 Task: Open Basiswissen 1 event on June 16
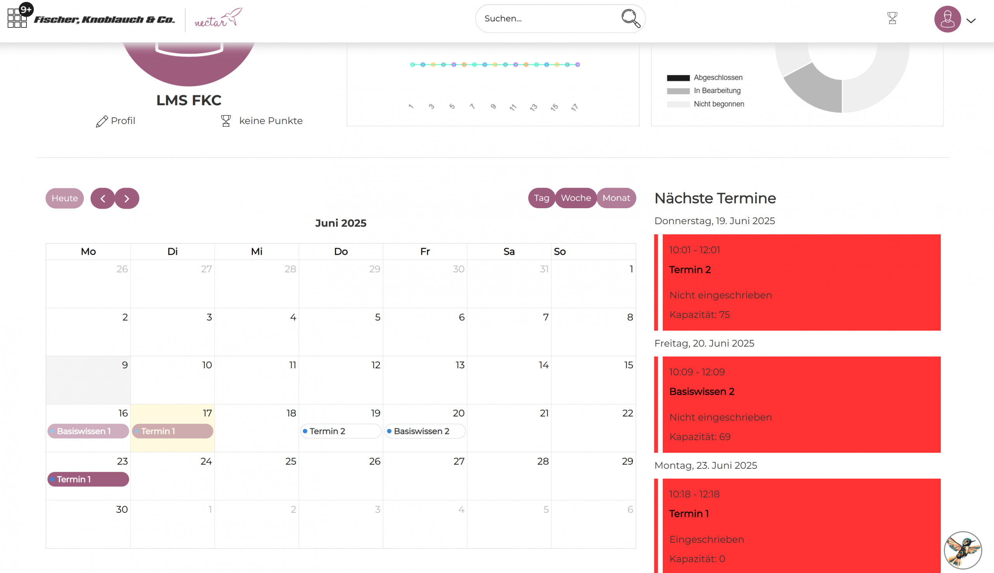pos(88,431)
